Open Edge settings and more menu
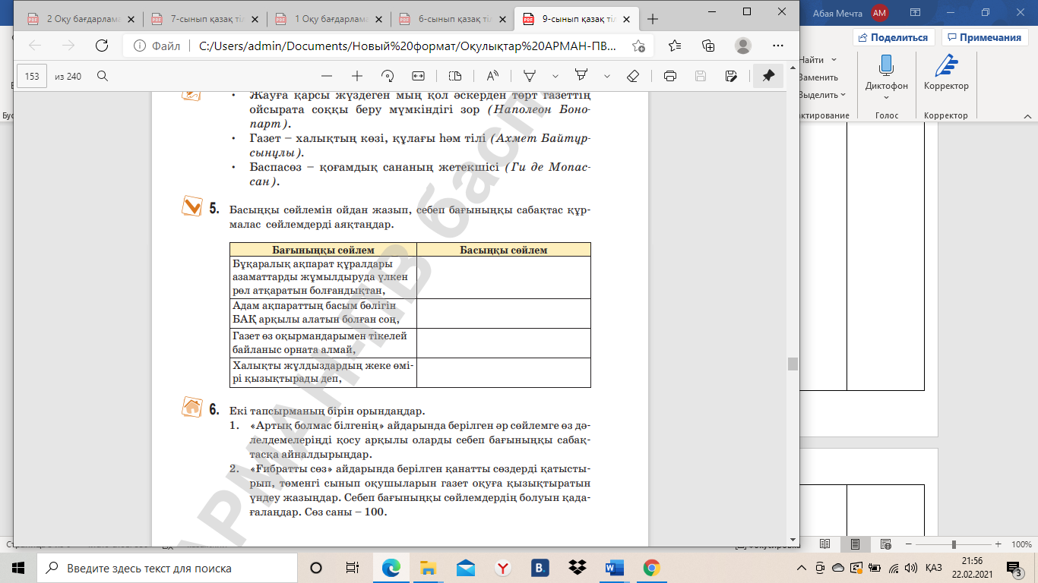The width and height of the screenshot is (1038, 583). point(776,46)
